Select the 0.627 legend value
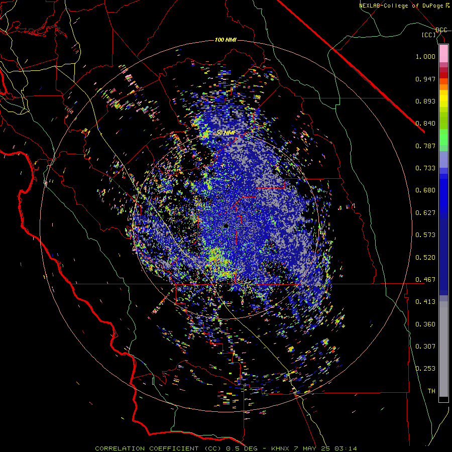Screen dimensions: 452x452 pyautogui.click(x=425, y=213)
